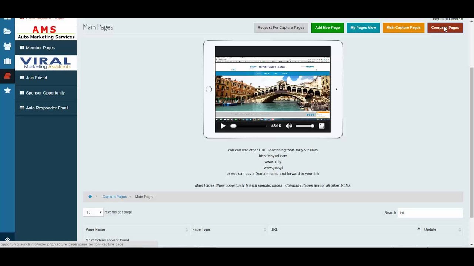Go to Capture Pages breadcrumb link
Screen dimensions: 474x266
click(114, 197)
